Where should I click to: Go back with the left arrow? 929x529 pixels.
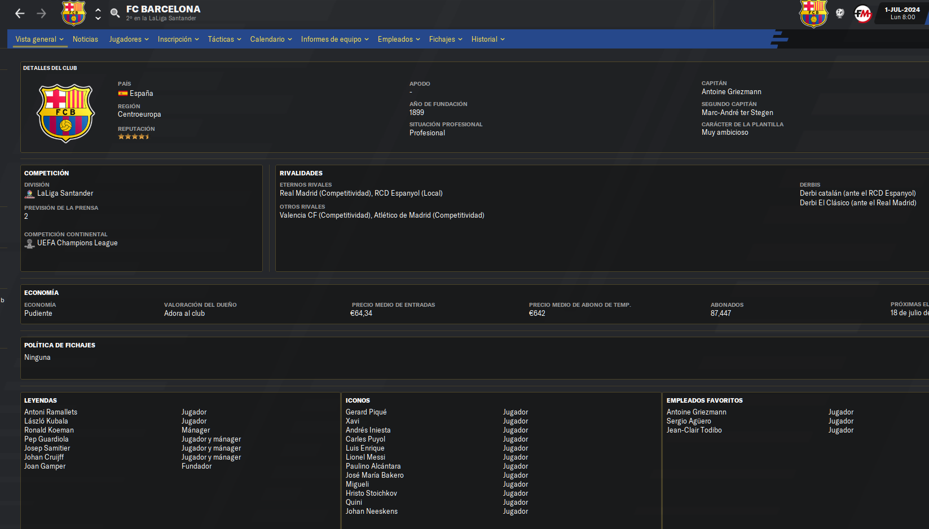[20, 14]
